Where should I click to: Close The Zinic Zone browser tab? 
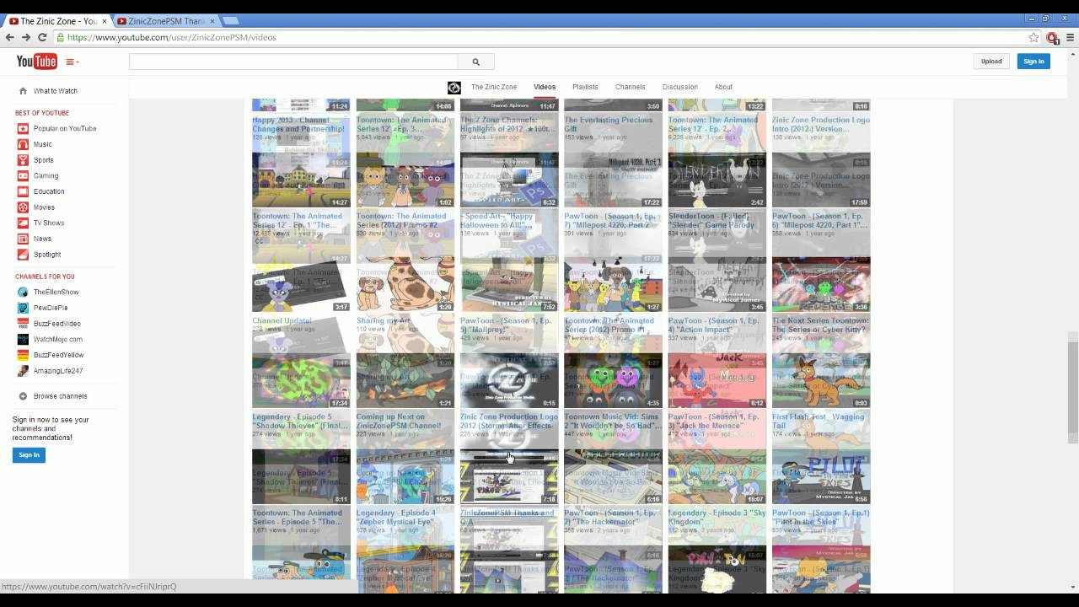(x=103, y=21)
